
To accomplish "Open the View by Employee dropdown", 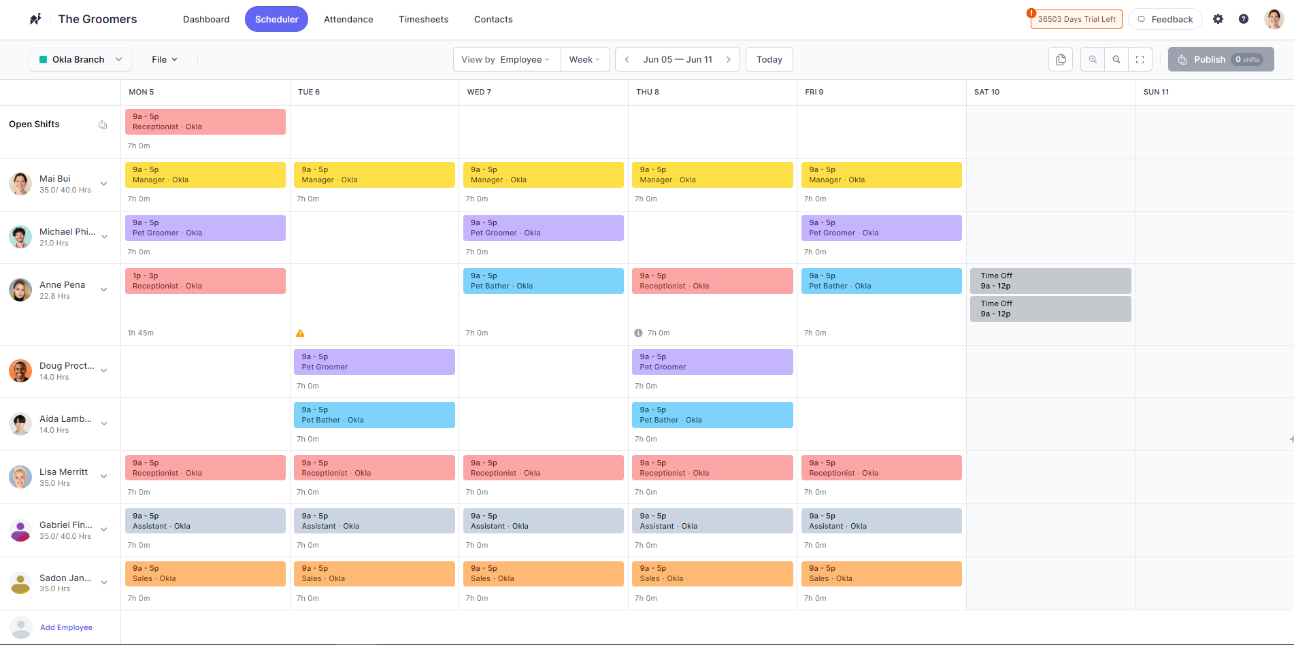I will point(505,59).
